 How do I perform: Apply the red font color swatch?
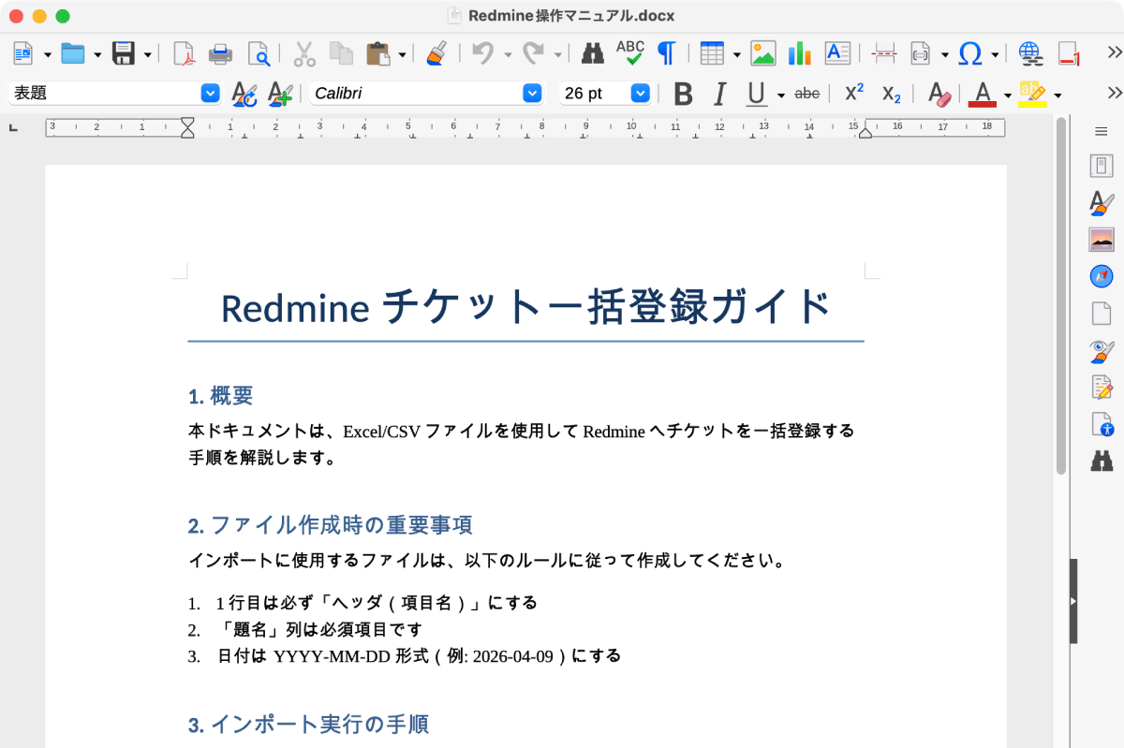982,94
